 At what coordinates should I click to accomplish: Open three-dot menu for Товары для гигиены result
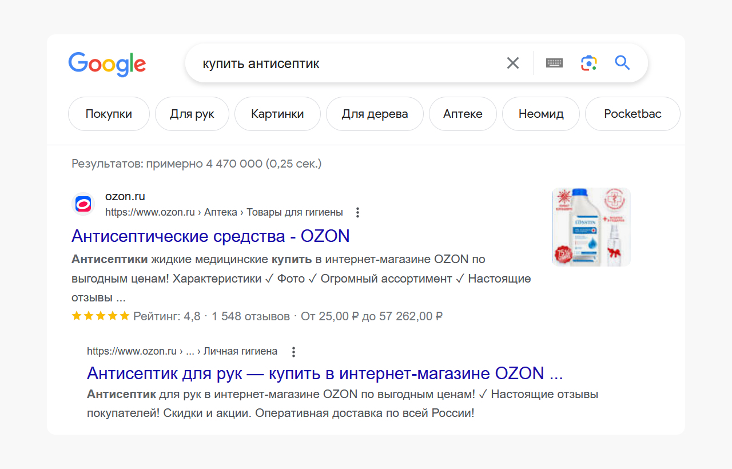coord(358,212)
